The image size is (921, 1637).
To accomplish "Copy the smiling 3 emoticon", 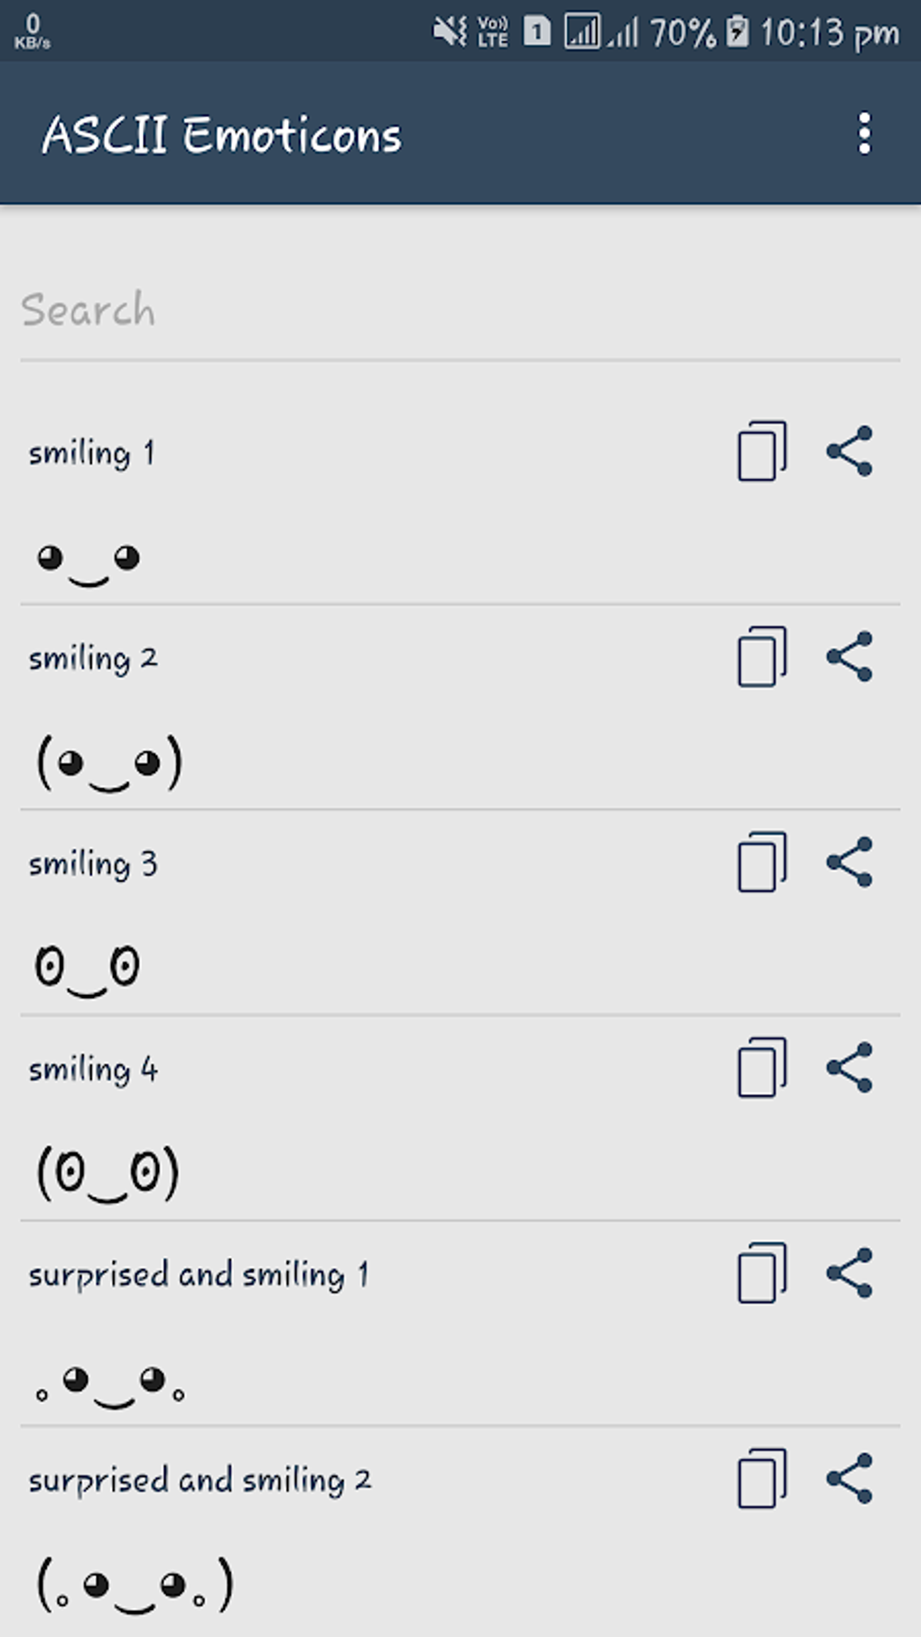I will point(762,862).
